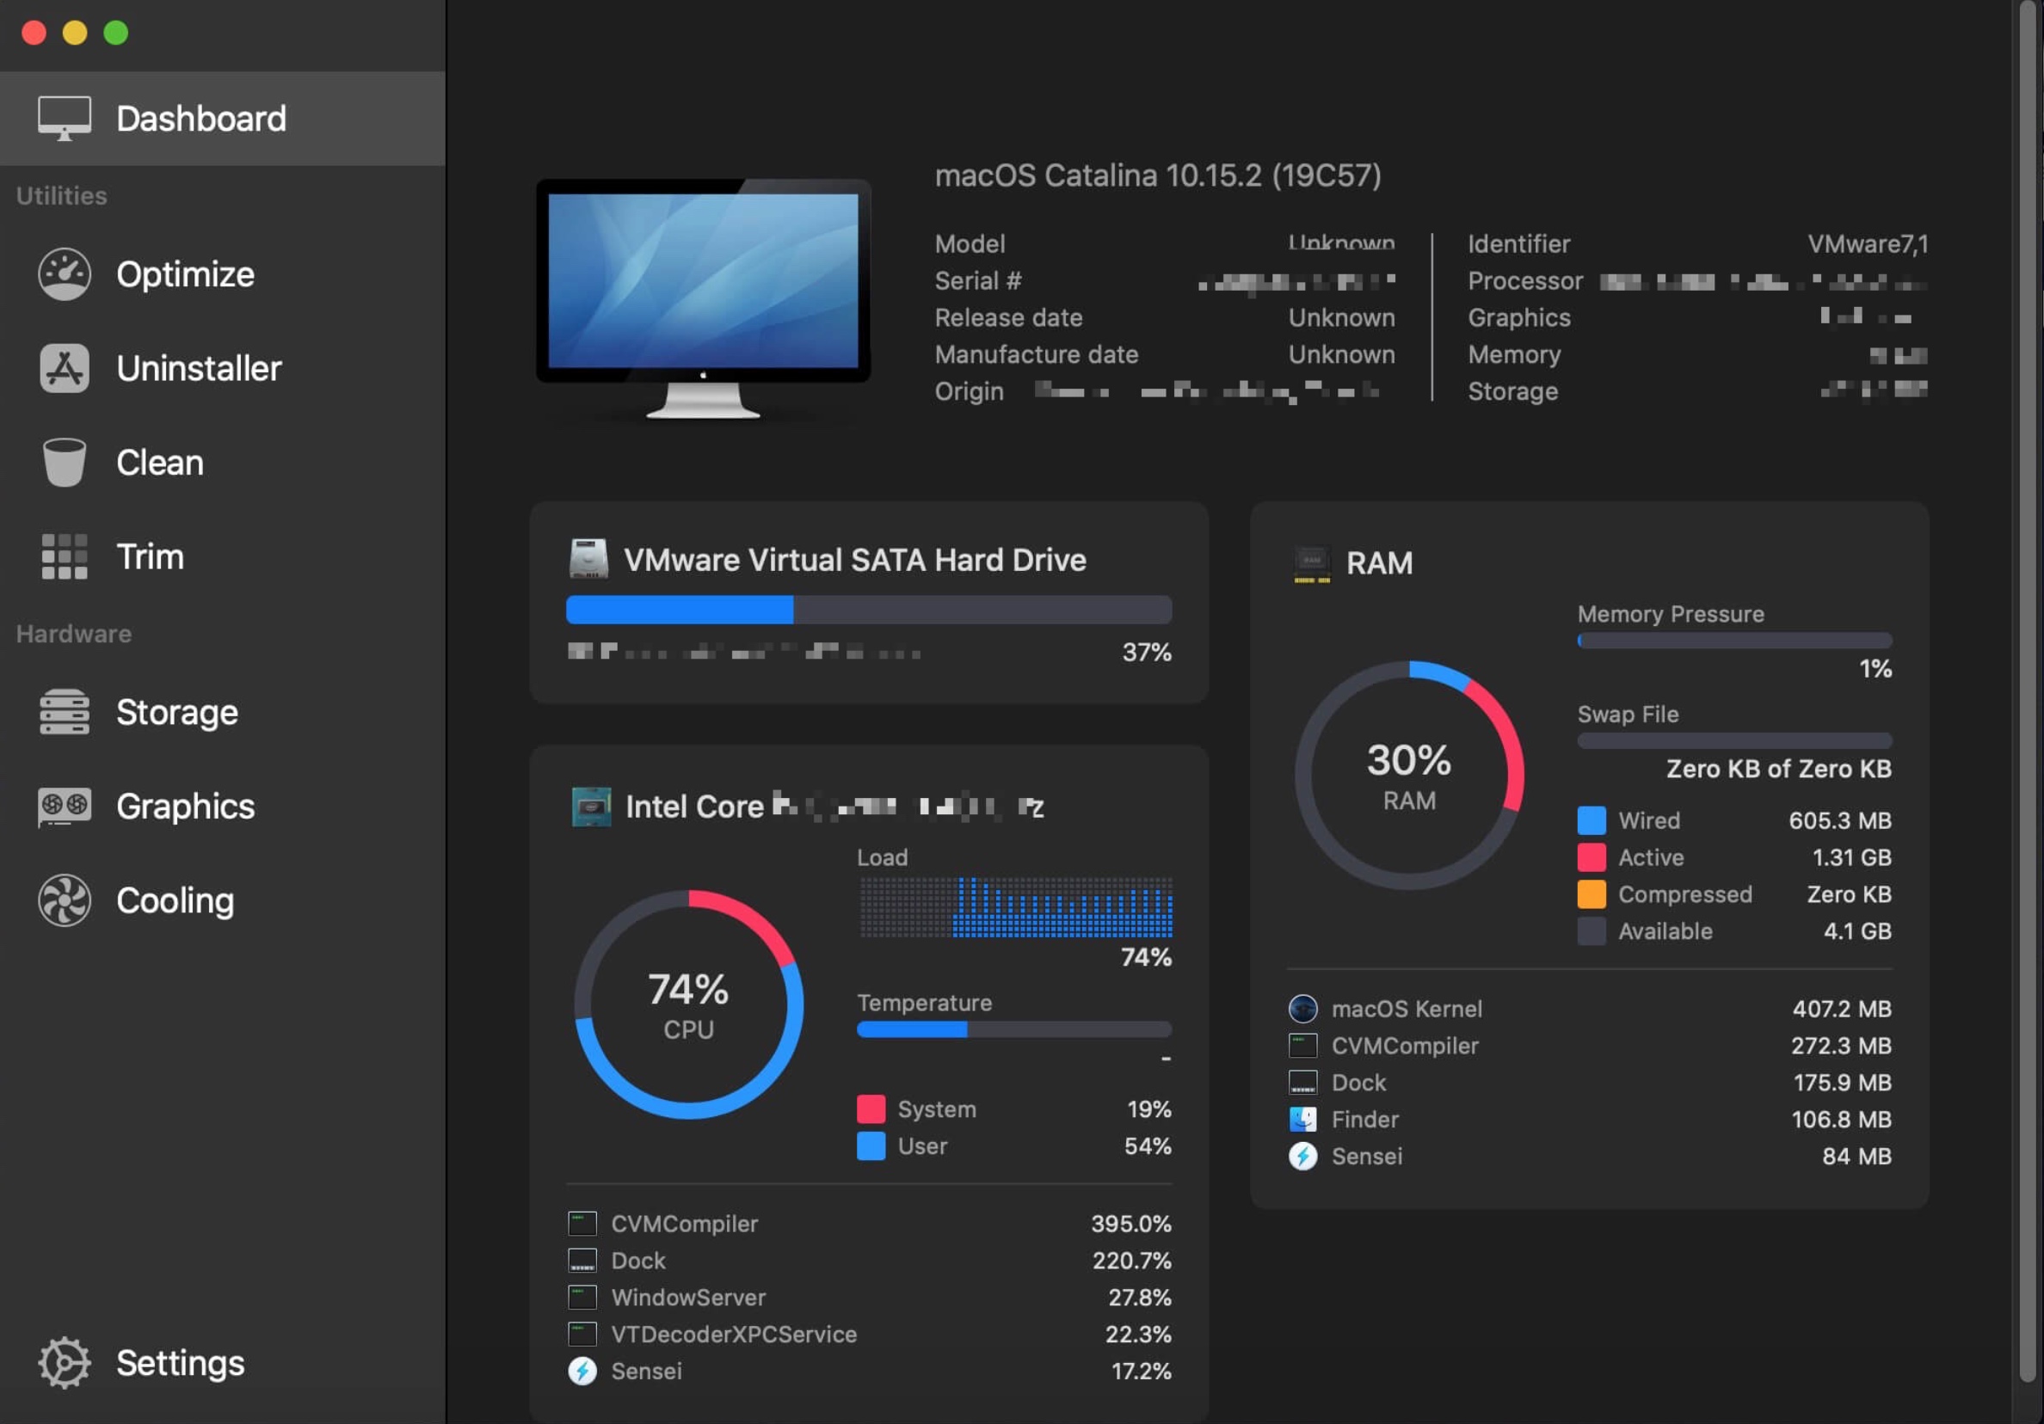This screenshot has width=2044, height=1424.
Task: Click the 74% CPU ring chart
Action: pyautogui.click(x=688, y=1005)
